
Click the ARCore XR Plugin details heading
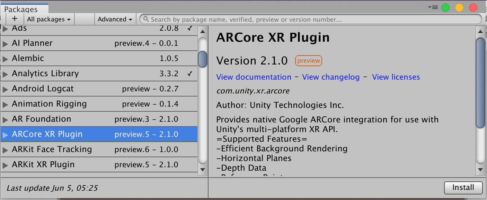pyautogui.click(x=273, y=37)
